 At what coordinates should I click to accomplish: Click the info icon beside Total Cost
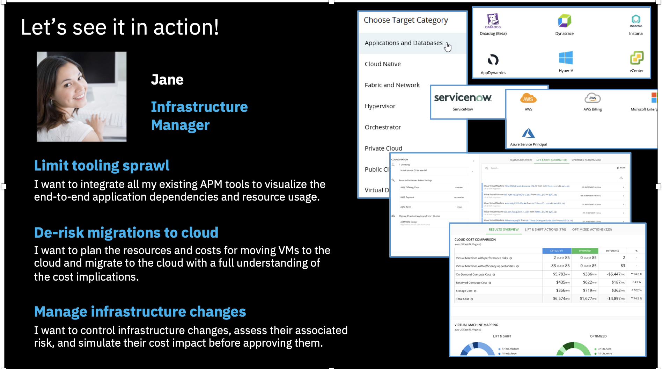[x=472, y=299]
